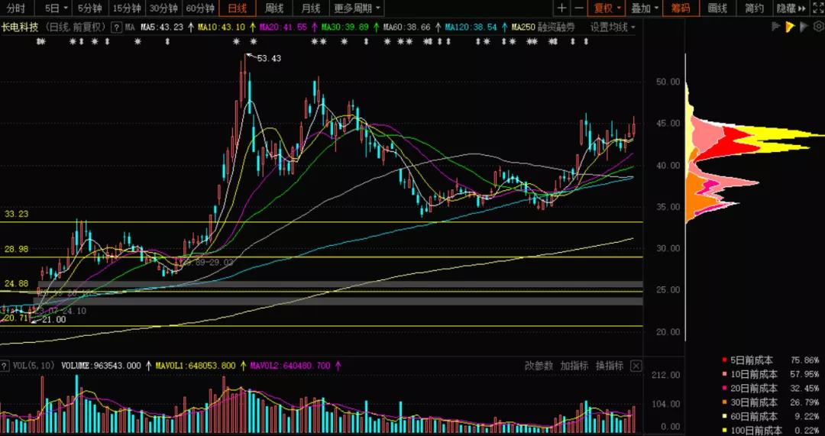Open 分时 intraday view tab
The height and width of the screenshot is (436, 825).
click(16, 8)
